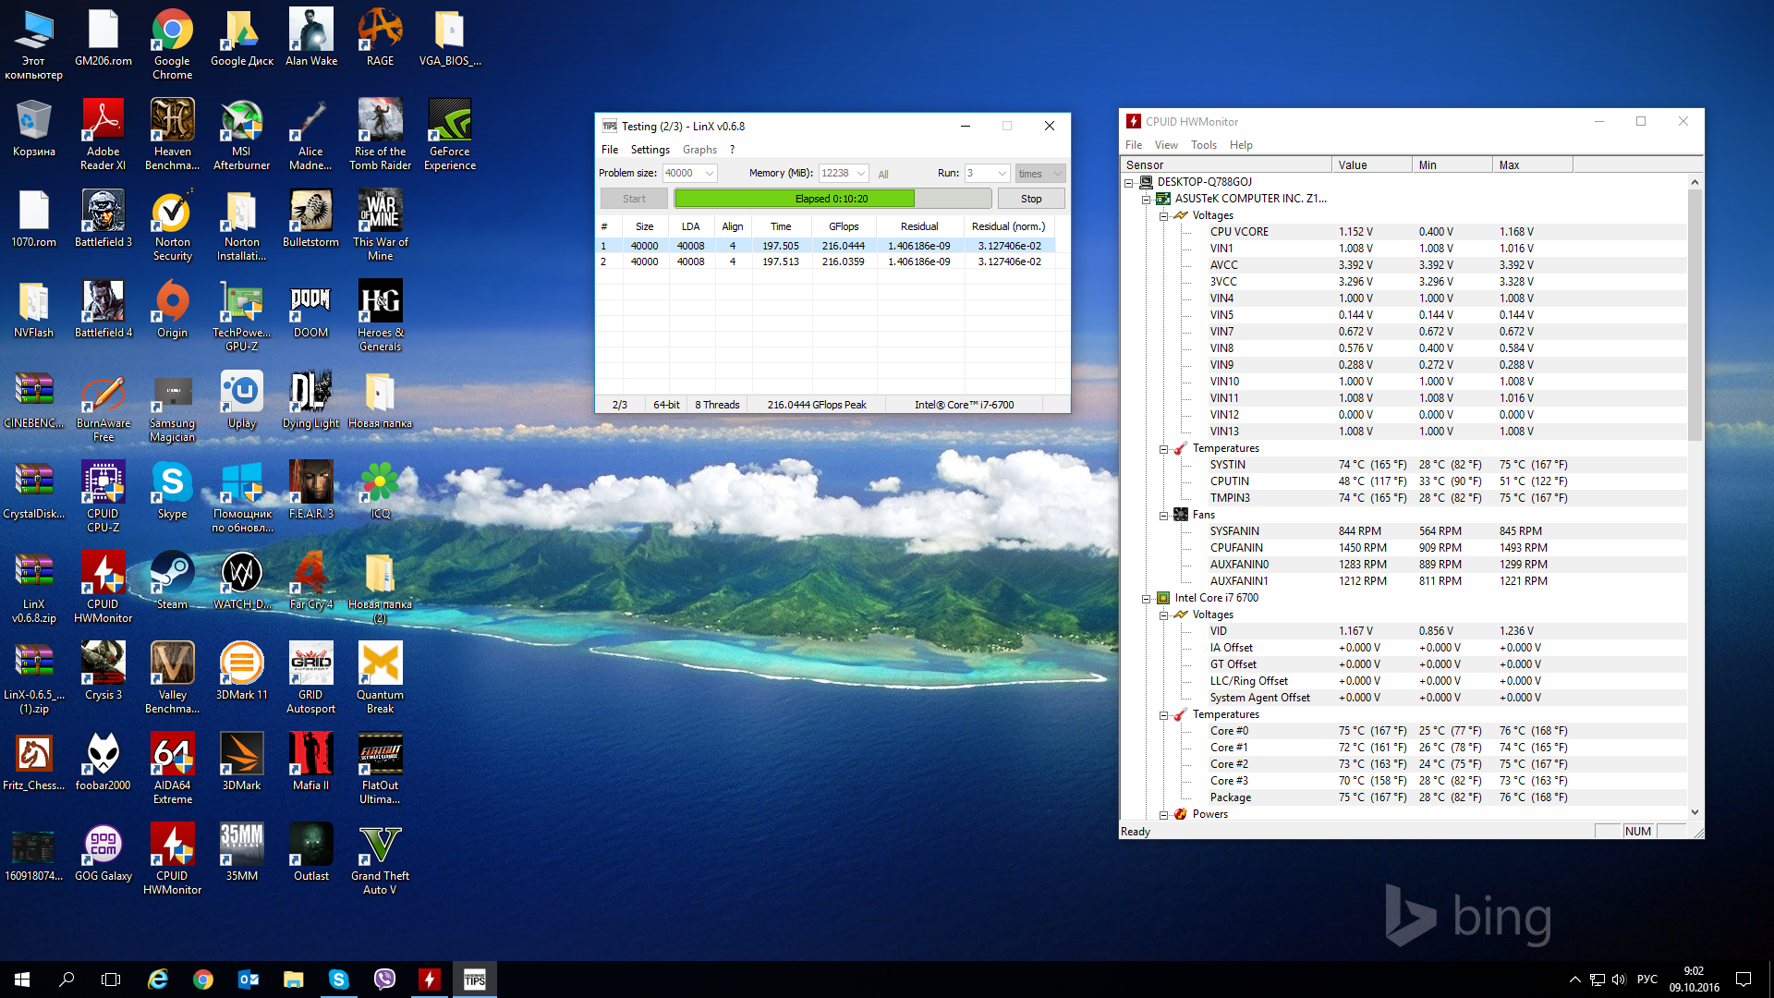
Task: Collapse the Fans tree section
Action: 1163,515
